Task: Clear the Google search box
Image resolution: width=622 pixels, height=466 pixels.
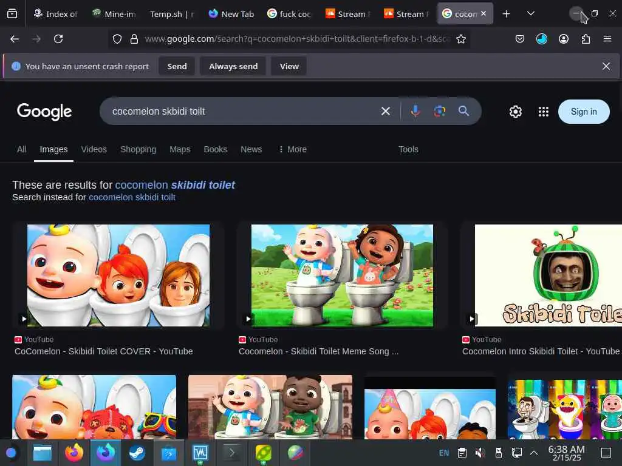Action: 386,112
